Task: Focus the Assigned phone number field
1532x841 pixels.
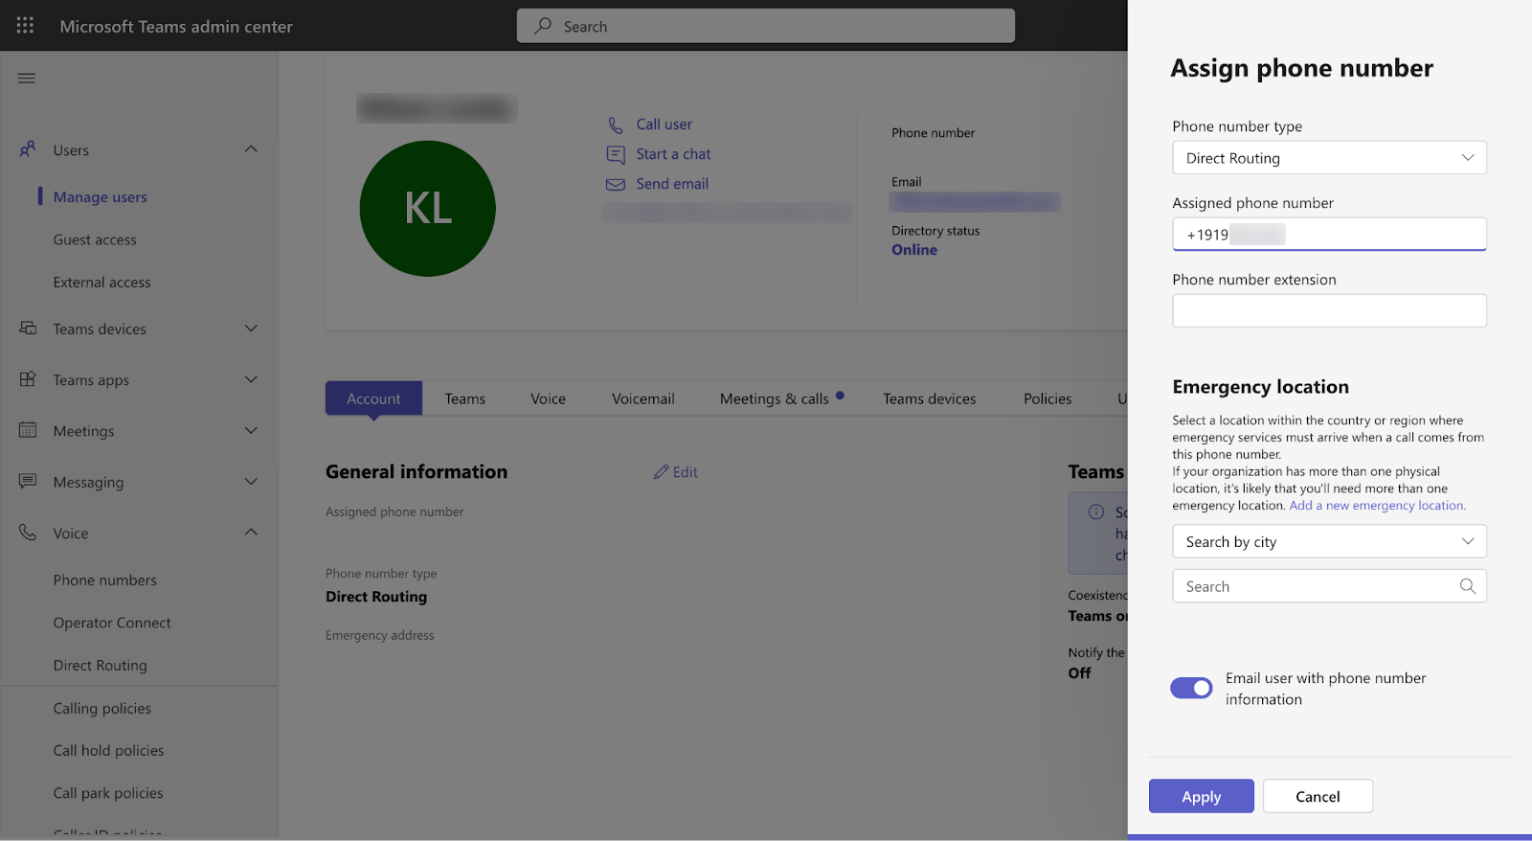Action: [x=1329, y=235]
